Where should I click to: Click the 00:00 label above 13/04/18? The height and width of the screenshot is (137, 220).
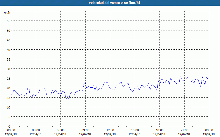(x=209, y=130)
